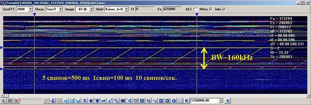Click the zoom magnifier icon
The width and height of the screenshot is (311, 105).
click(x=3, y=101)
